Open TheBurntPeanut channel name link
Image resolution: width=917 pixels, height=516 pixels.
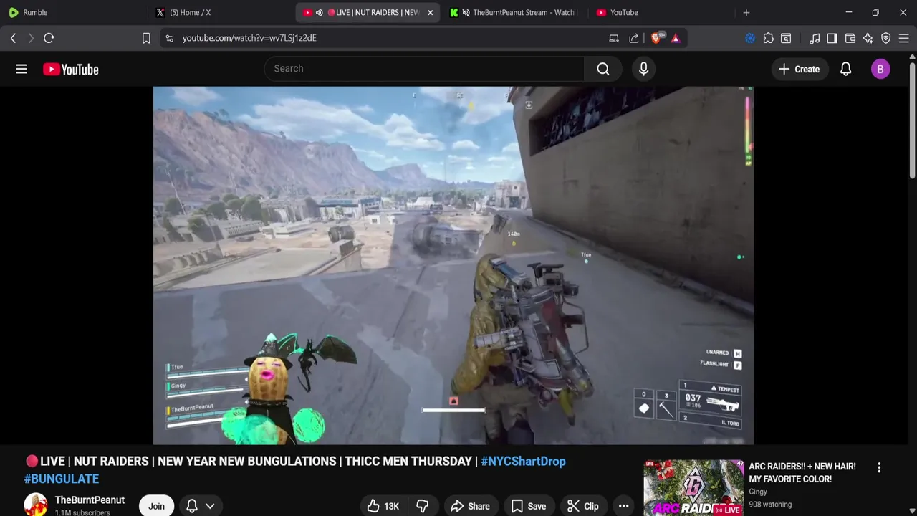pos(90,500)
